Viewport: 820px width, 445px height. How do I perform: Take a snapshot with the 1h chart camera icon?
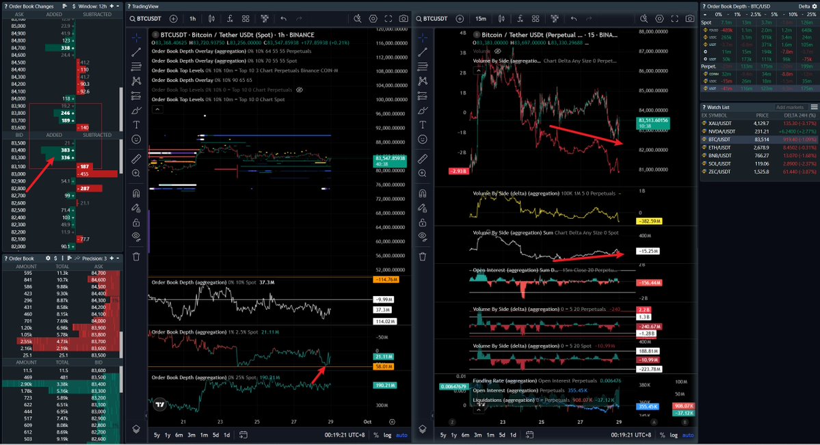tap(404, 19)
